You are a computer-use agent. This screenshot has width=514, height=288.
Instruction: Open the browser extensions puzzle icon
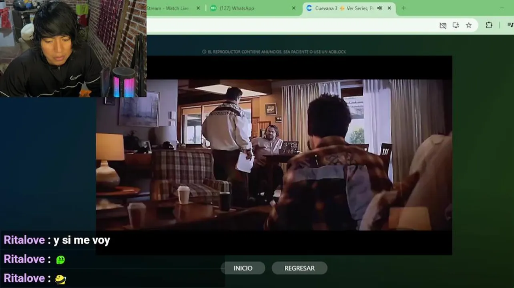click(x=489, y=25)
